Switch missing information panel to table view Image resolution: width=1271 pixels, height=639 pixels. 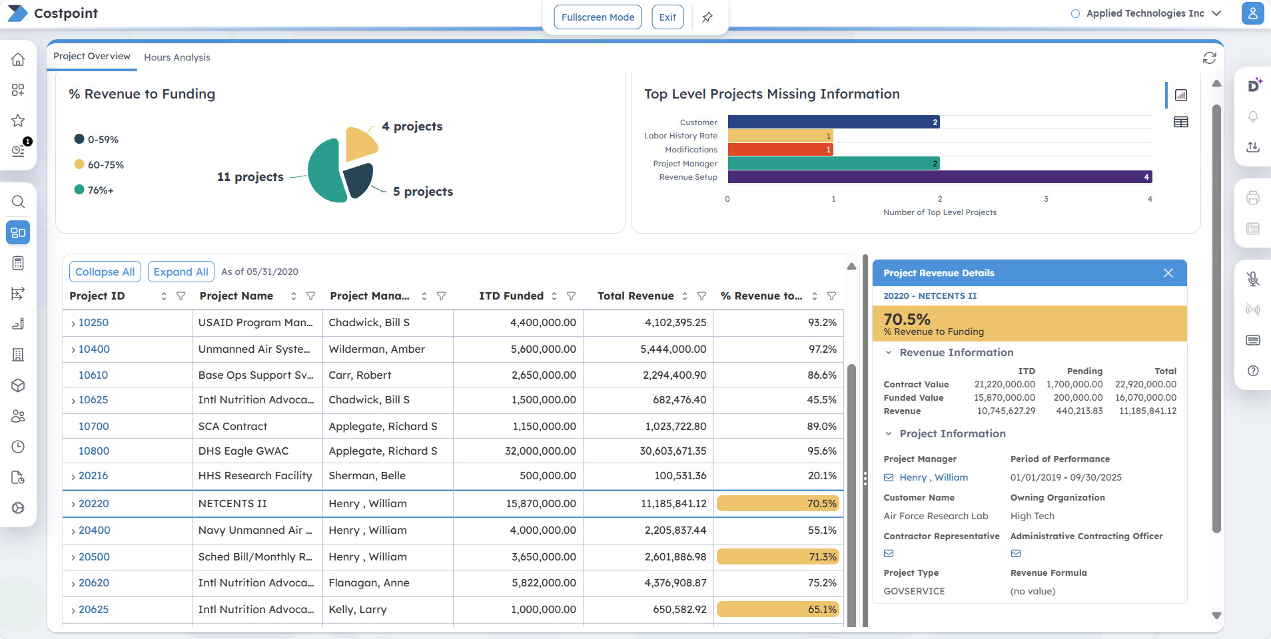(1180, 122)
